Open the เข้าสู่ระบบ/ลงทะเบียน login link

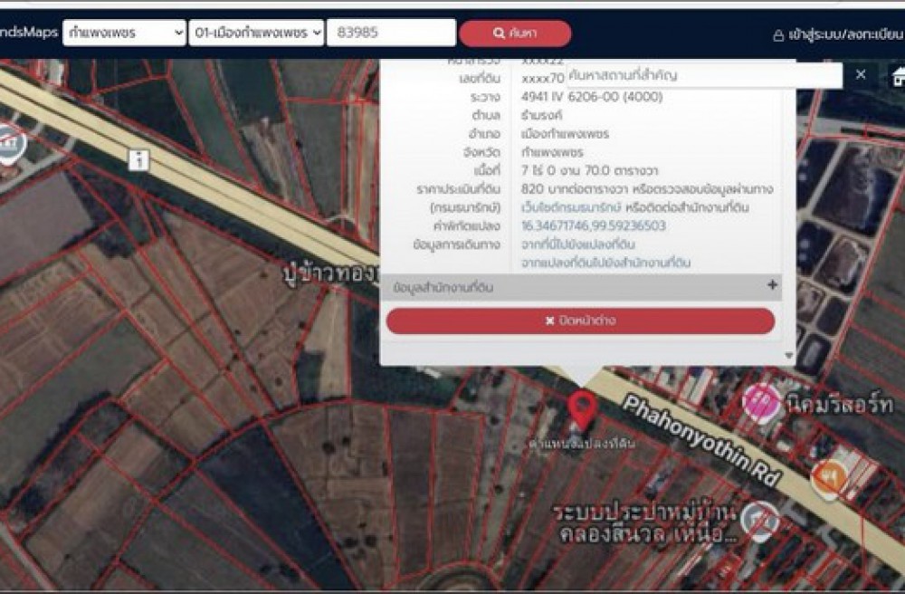pos(837,34)
